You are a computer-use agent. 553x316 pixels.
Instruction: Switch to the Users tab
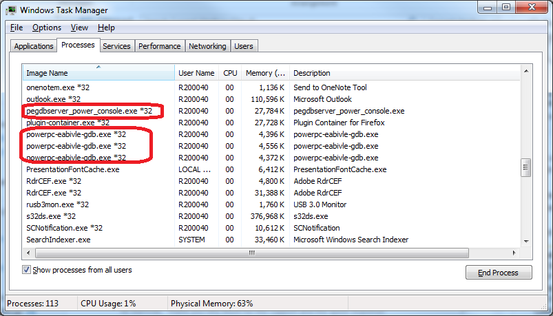point(244,46)
